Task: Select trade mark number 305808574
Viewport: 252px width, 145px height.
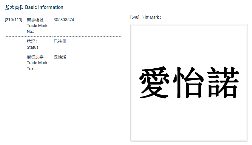Action: [64, 20]
